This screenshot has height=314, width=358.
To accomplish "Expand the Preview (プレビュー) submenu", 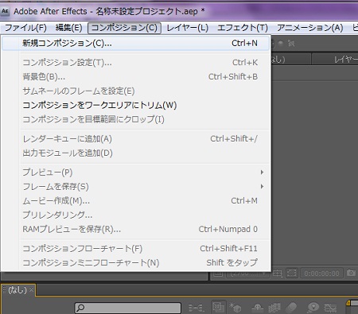I will (x=135, y=173).
